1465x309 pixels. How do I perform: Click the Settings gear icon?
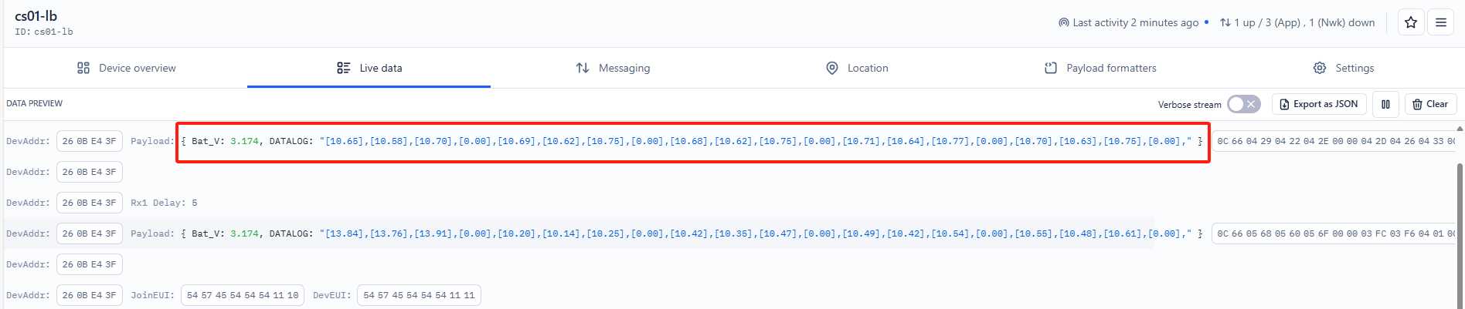click(x=1320, y=68)
